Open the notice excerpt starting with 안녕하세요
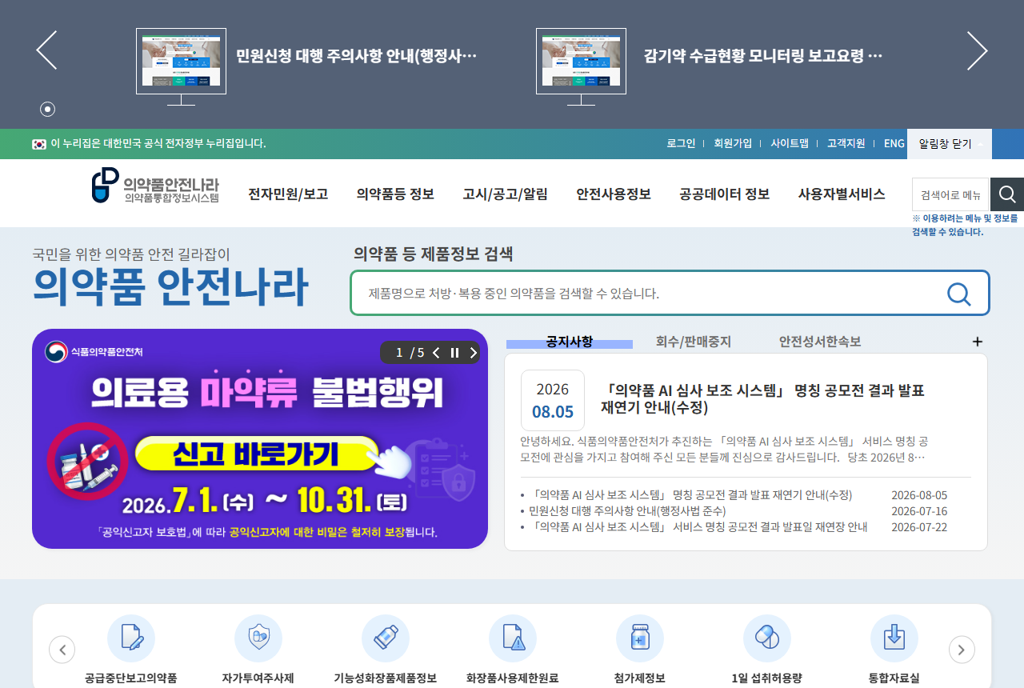The image size is (1024, 688). 723,449
